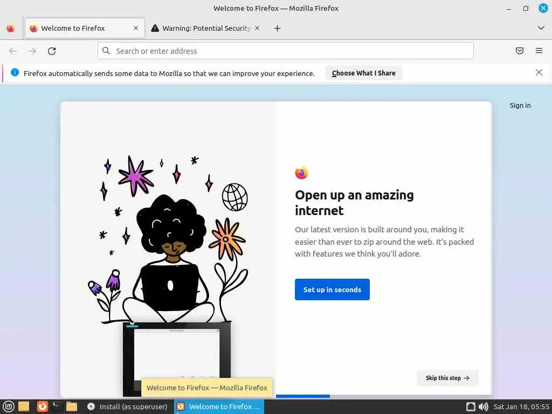Screen dimensions: 552x414
Task: Open the Firefox application hamburger menu
Action: 539,51
